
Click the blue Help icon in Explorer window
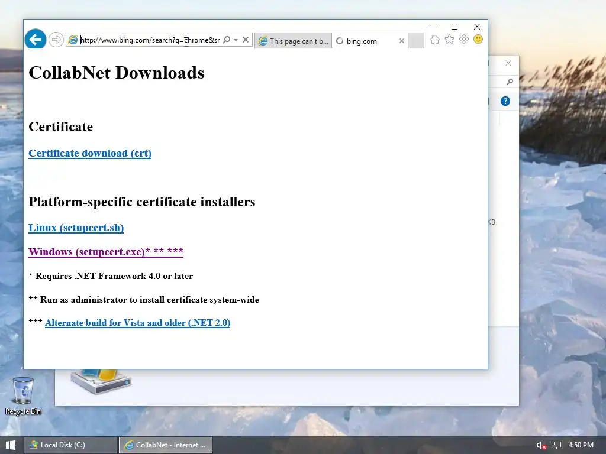505,101
